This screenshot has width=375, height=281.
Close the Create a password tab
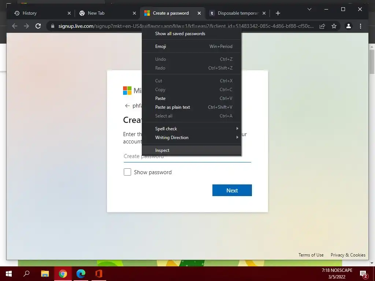coord(199,13)
